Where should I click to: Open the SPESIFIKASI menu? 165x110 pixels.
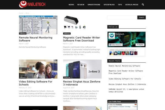point(109,5)
